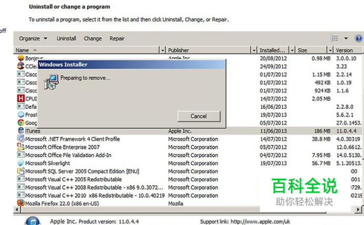Screen dimensions: 364x225
Task: Click the red CPUID HWMonitor icon
Action: pos(21,98)
